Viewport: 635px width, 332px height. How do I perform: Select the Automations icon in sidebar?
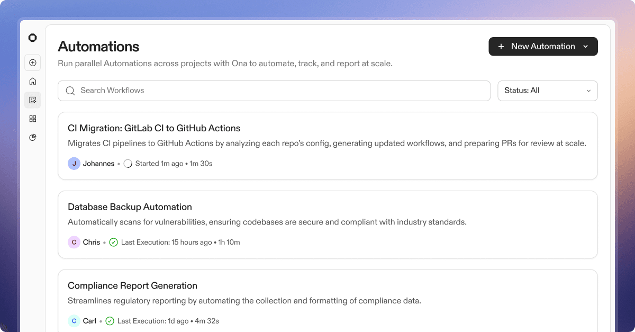click(32, 100)
